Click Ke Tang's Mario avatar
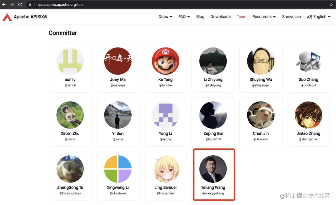336x205 pixels. pos(166,61)
